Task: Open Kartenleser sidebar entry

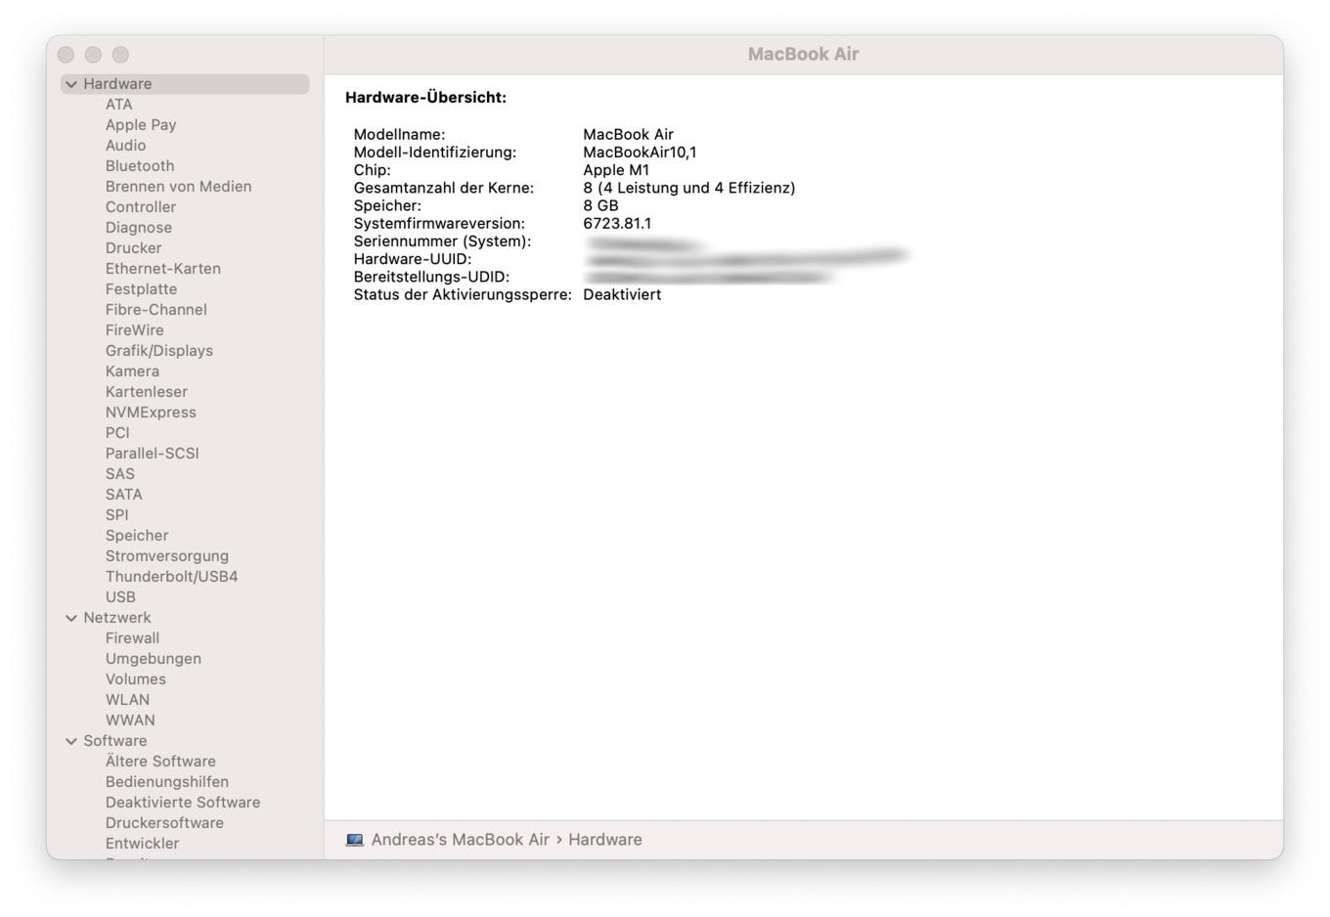Action: tap(147, 392)
